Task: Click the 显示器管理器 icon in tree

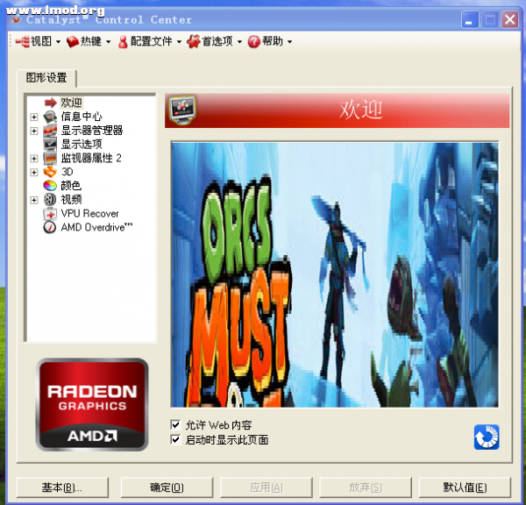Action: pos(50,130)
